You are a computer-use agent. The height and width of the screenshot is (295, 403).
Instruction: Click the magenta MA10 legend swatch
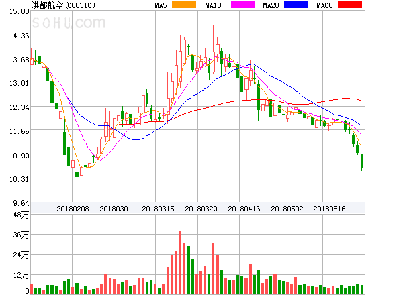(x=237, y=5)
